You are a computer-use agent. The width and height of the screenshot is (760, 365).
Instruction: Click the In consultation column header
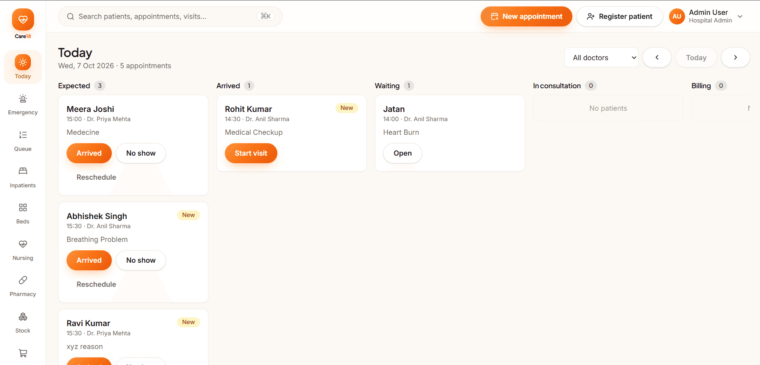pyautogui.click(x=557, y=86)
